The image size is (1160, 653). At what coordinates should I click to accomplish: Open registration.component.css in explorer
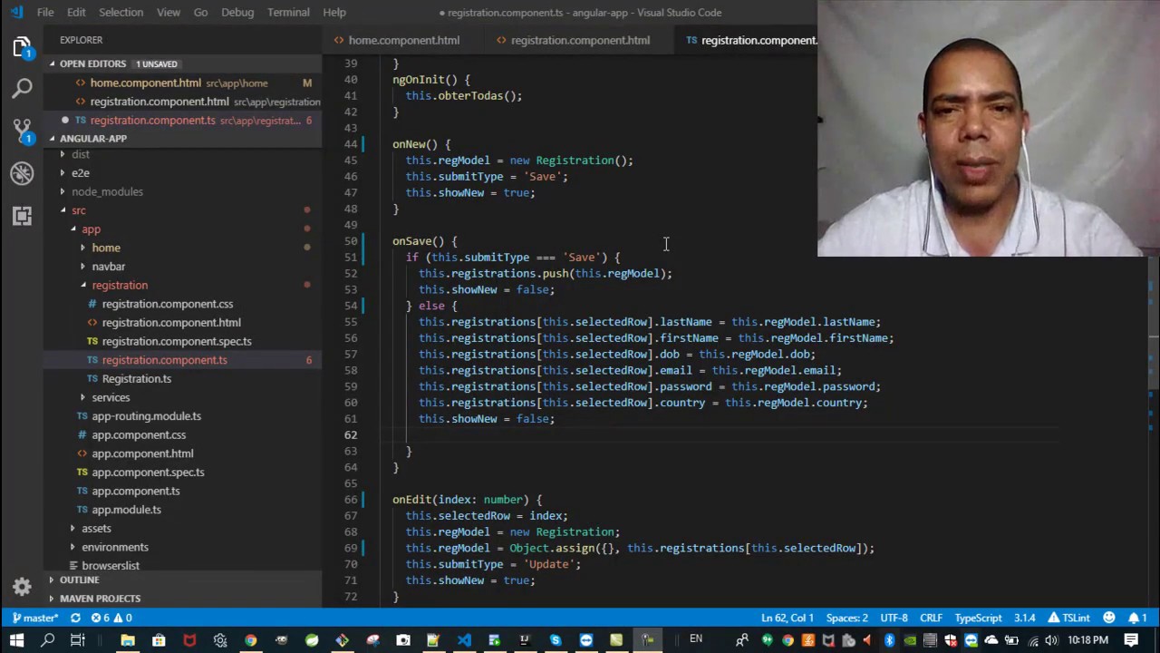pos(167,304)
